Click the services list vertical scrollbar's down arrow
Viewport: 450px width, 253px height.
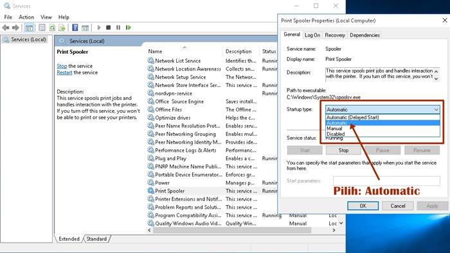click(341, 224)
